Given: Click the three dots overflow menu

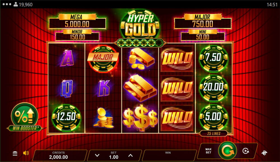Looking at the screenshot, I should coord(7,4).
